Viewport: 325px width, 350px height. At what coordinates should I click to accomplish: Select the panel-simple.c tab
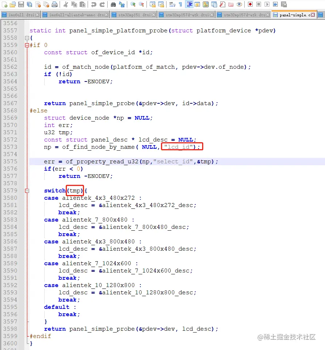295,15
